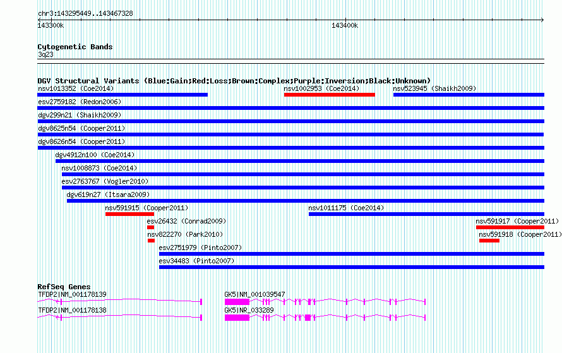Viewport: 562px width, 353px height.
Task: Select the nsv591917 (Cooper2011) red bar
Action: click(510, 227)
